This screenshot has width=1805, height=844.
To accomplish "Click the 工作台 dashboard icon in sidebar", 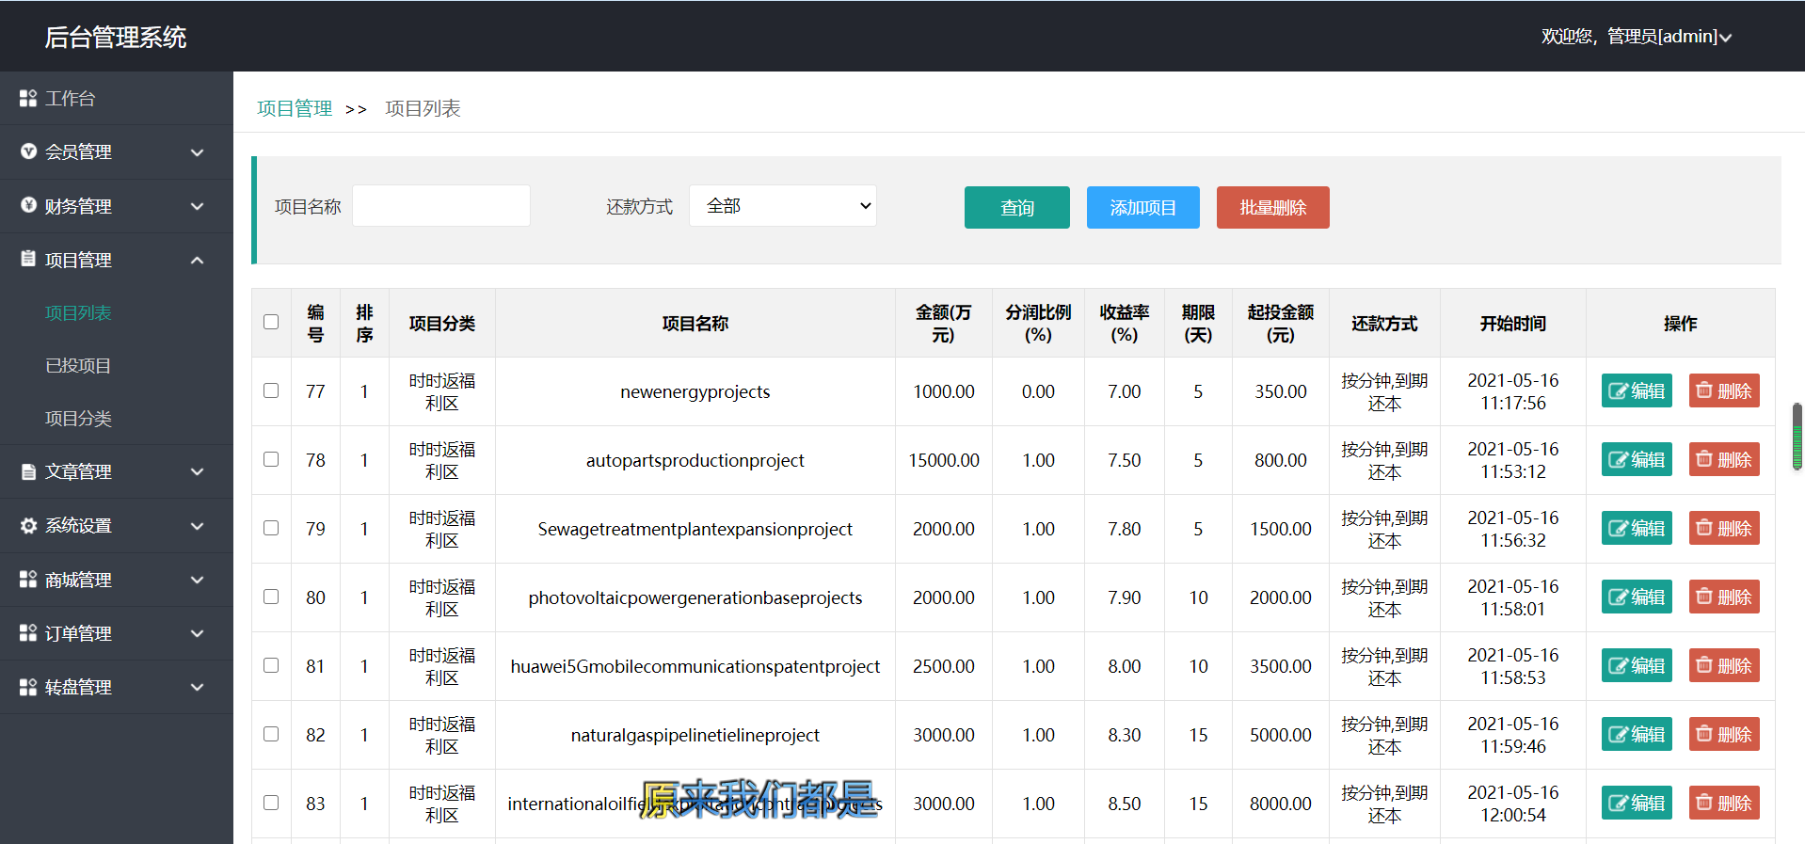I will pyautogui.click(x=28, y=99).
